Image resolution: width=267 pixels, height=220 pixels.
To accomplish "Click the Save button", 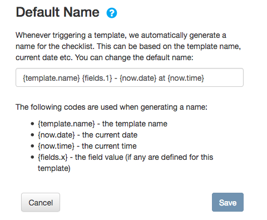I will click(x=228, y=202).
